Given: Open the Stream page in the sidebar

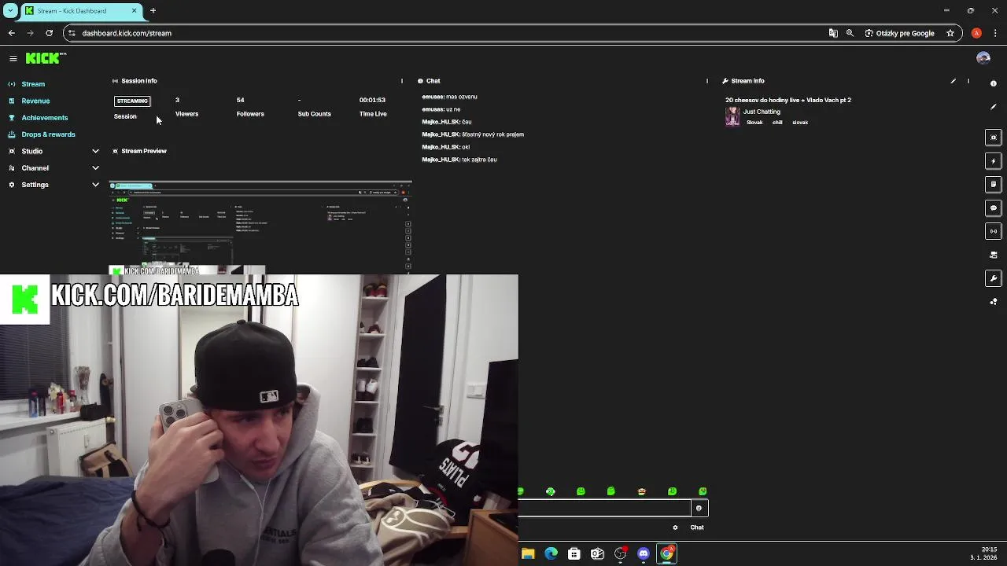Looking at the screenshot, I should [33, 84].
